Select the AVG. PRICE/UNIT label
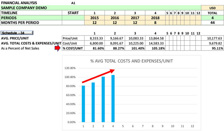This screenshot has height=131, width=224. (15, 38)
